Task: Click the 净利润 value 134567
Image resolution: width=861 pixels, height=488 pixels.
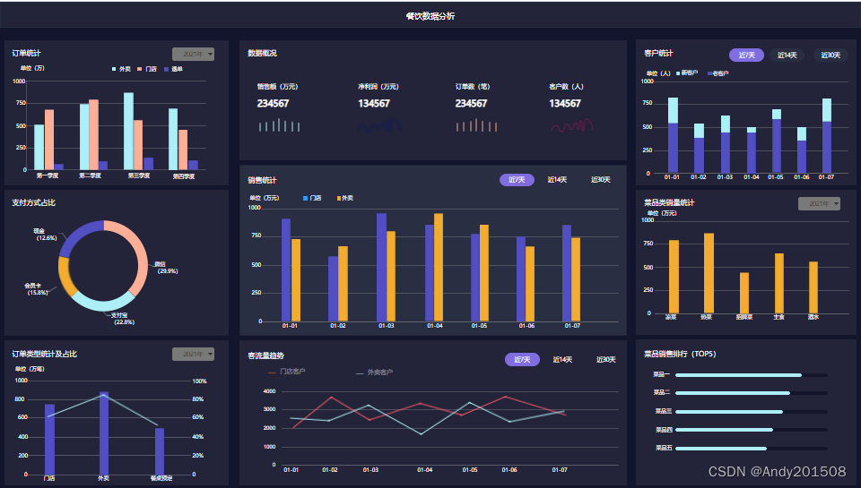Action: [374, 104]
